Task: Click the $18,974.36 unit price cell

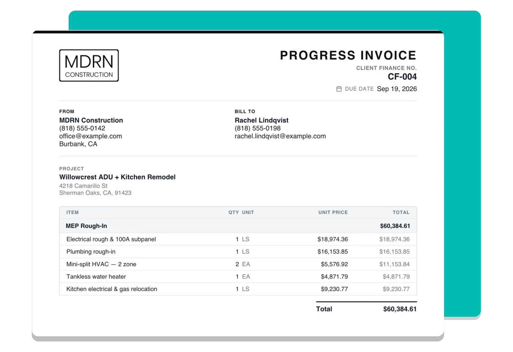Action: tap(333, 239)
